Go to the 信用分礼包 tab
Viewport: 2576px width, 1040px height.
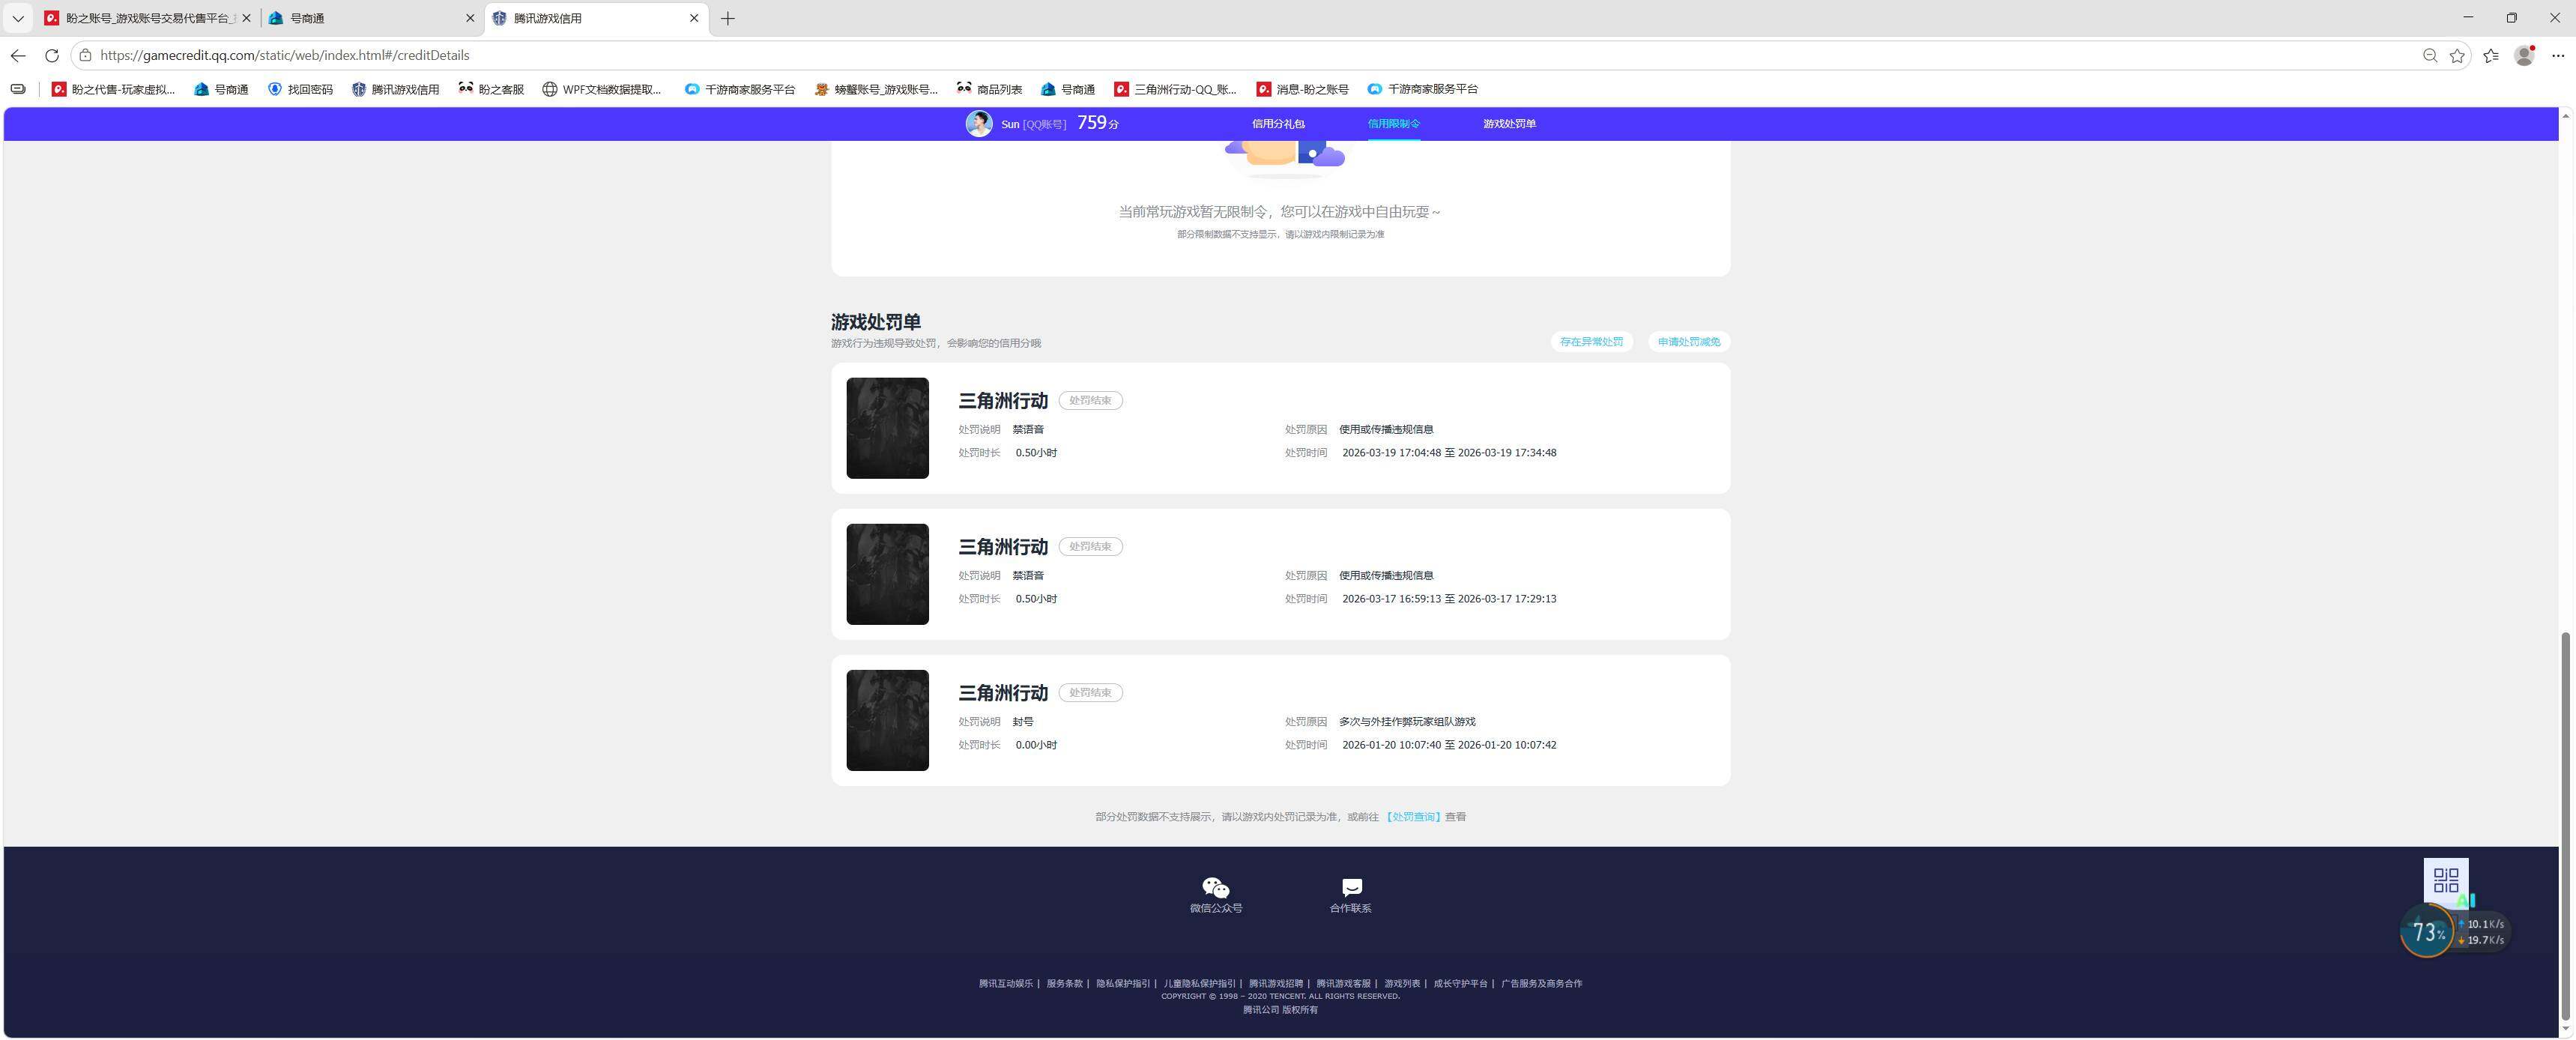[x=1278, y=124]
